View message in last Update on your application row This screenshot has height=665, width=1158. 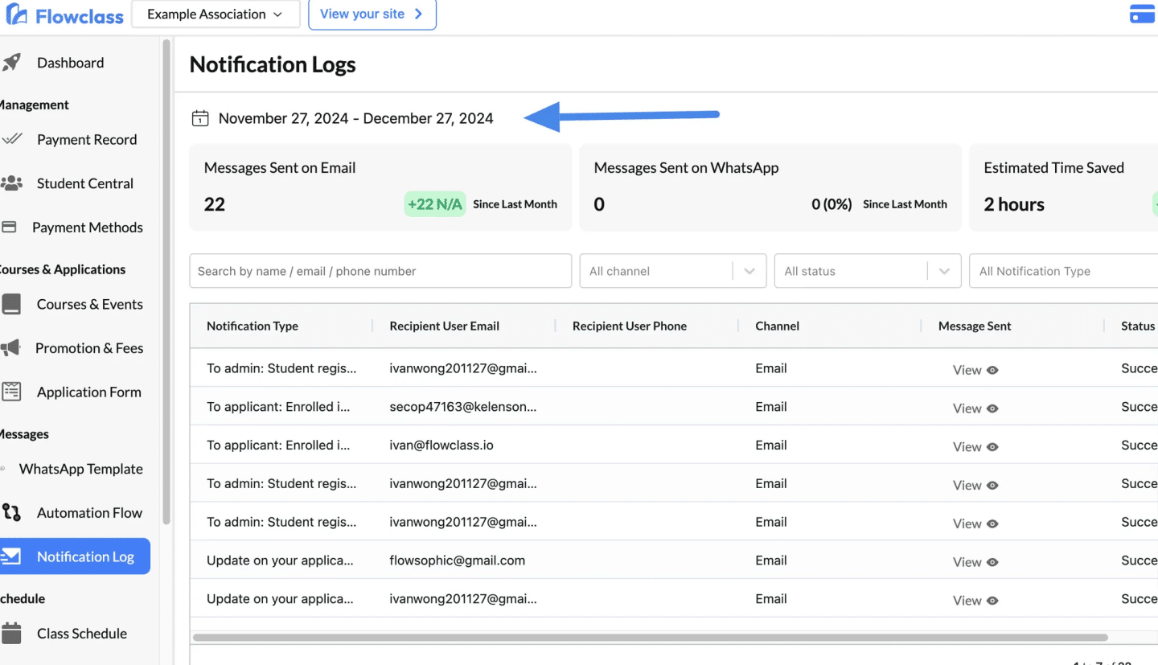[x=975, y=600]
